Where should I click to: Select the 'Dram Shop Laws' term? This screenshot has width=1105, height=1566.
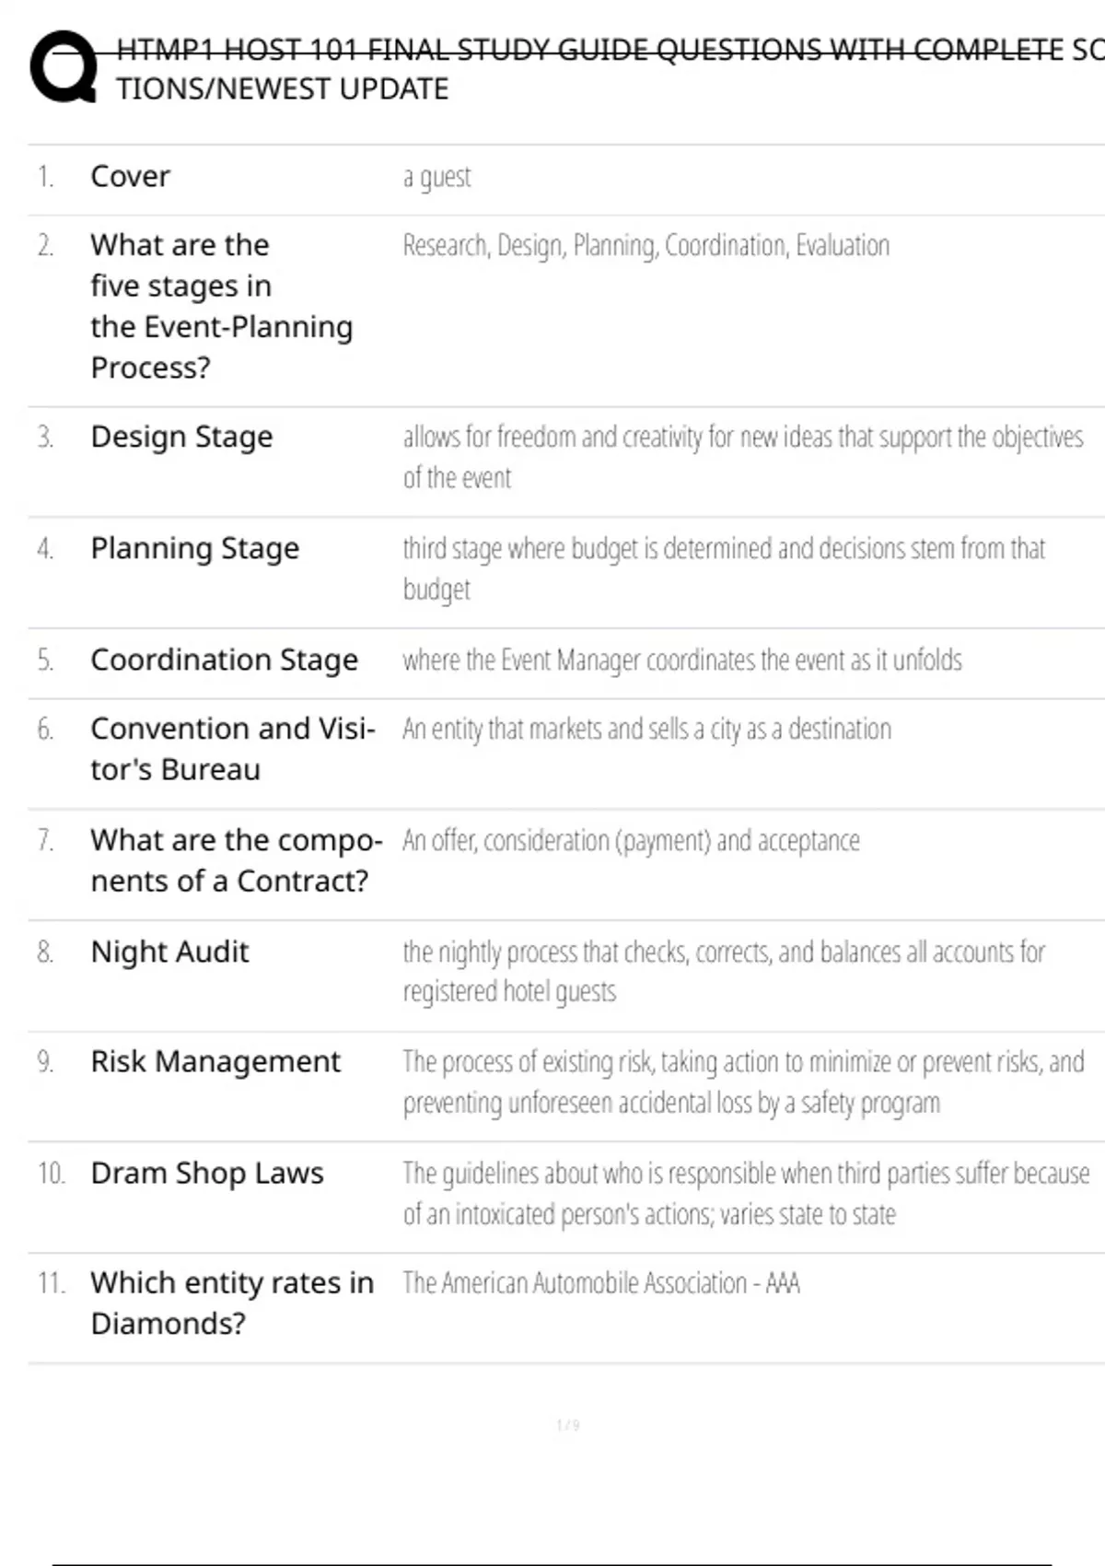tap(207, 1174)
